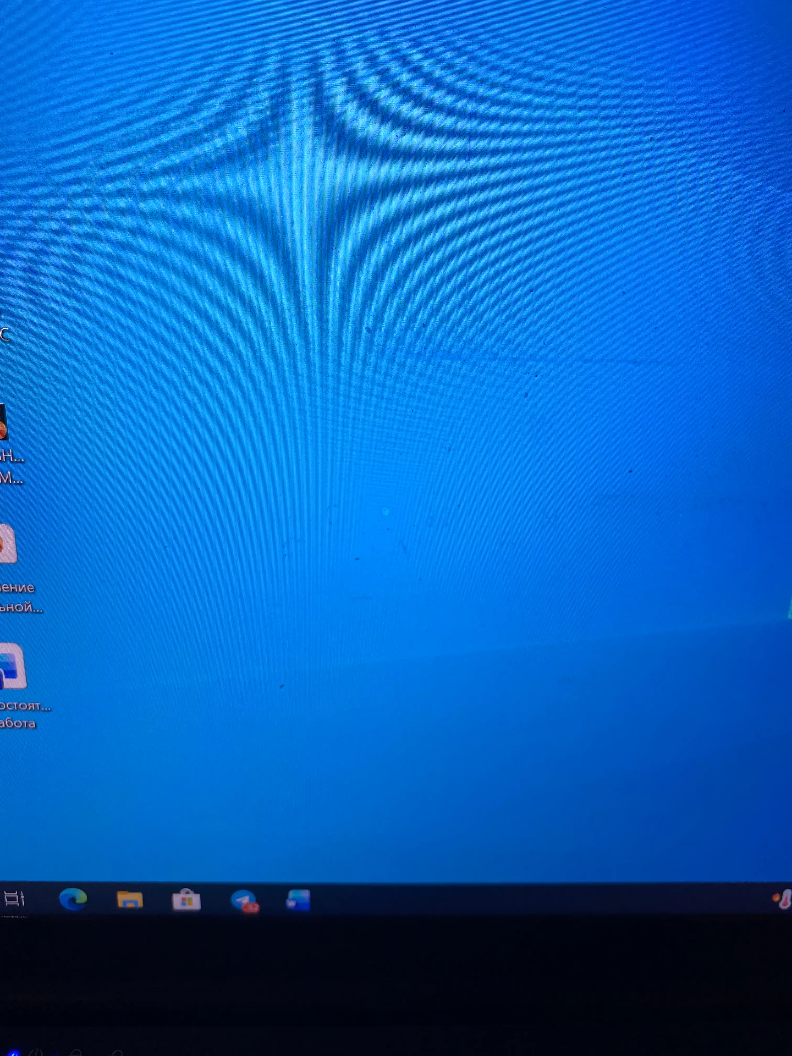
Task: Open the Microsoft Store taskbar icon
Action: (x=186, y=900)
